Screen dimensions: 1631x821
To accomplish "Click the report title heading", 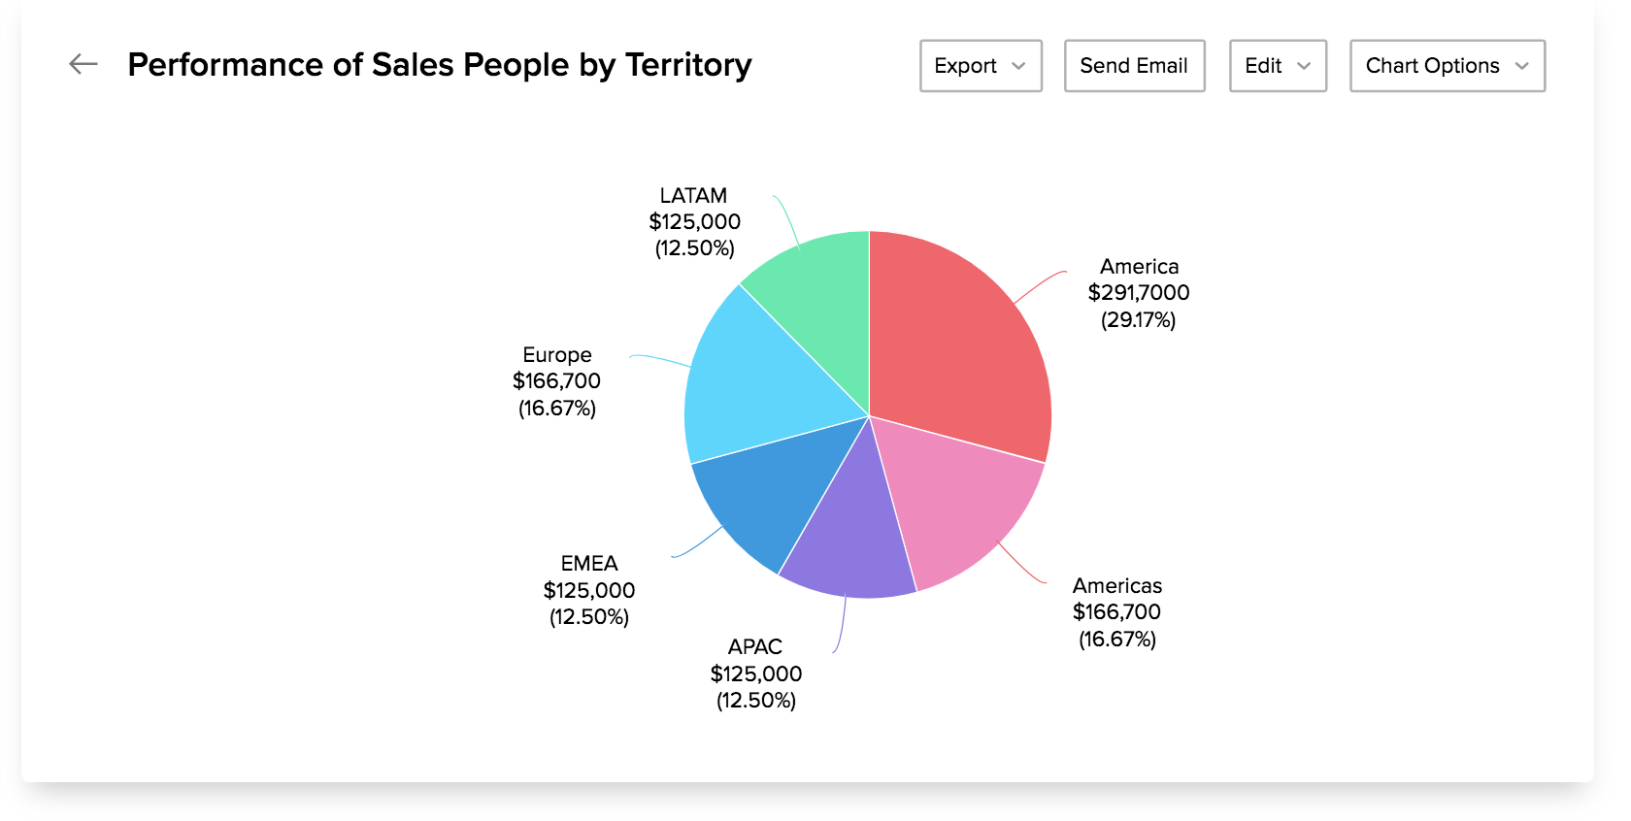I will [439, 65].
